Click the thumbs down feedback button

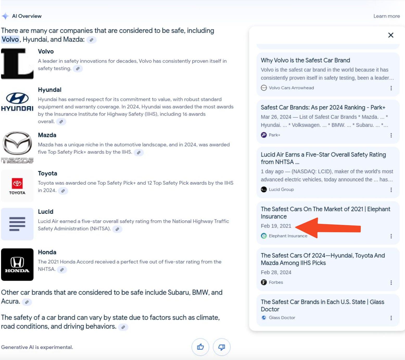tap(222, 347)
